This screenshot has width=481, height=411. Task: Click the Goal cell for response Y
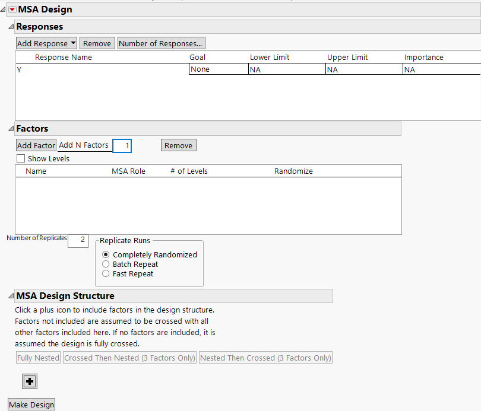coord(218,69)
